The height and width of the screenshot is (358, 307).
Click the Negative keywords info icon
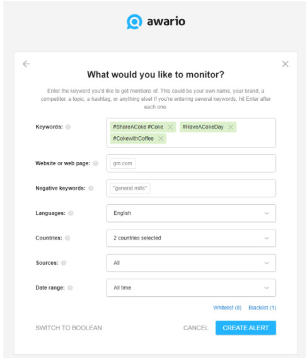point(91,188)
